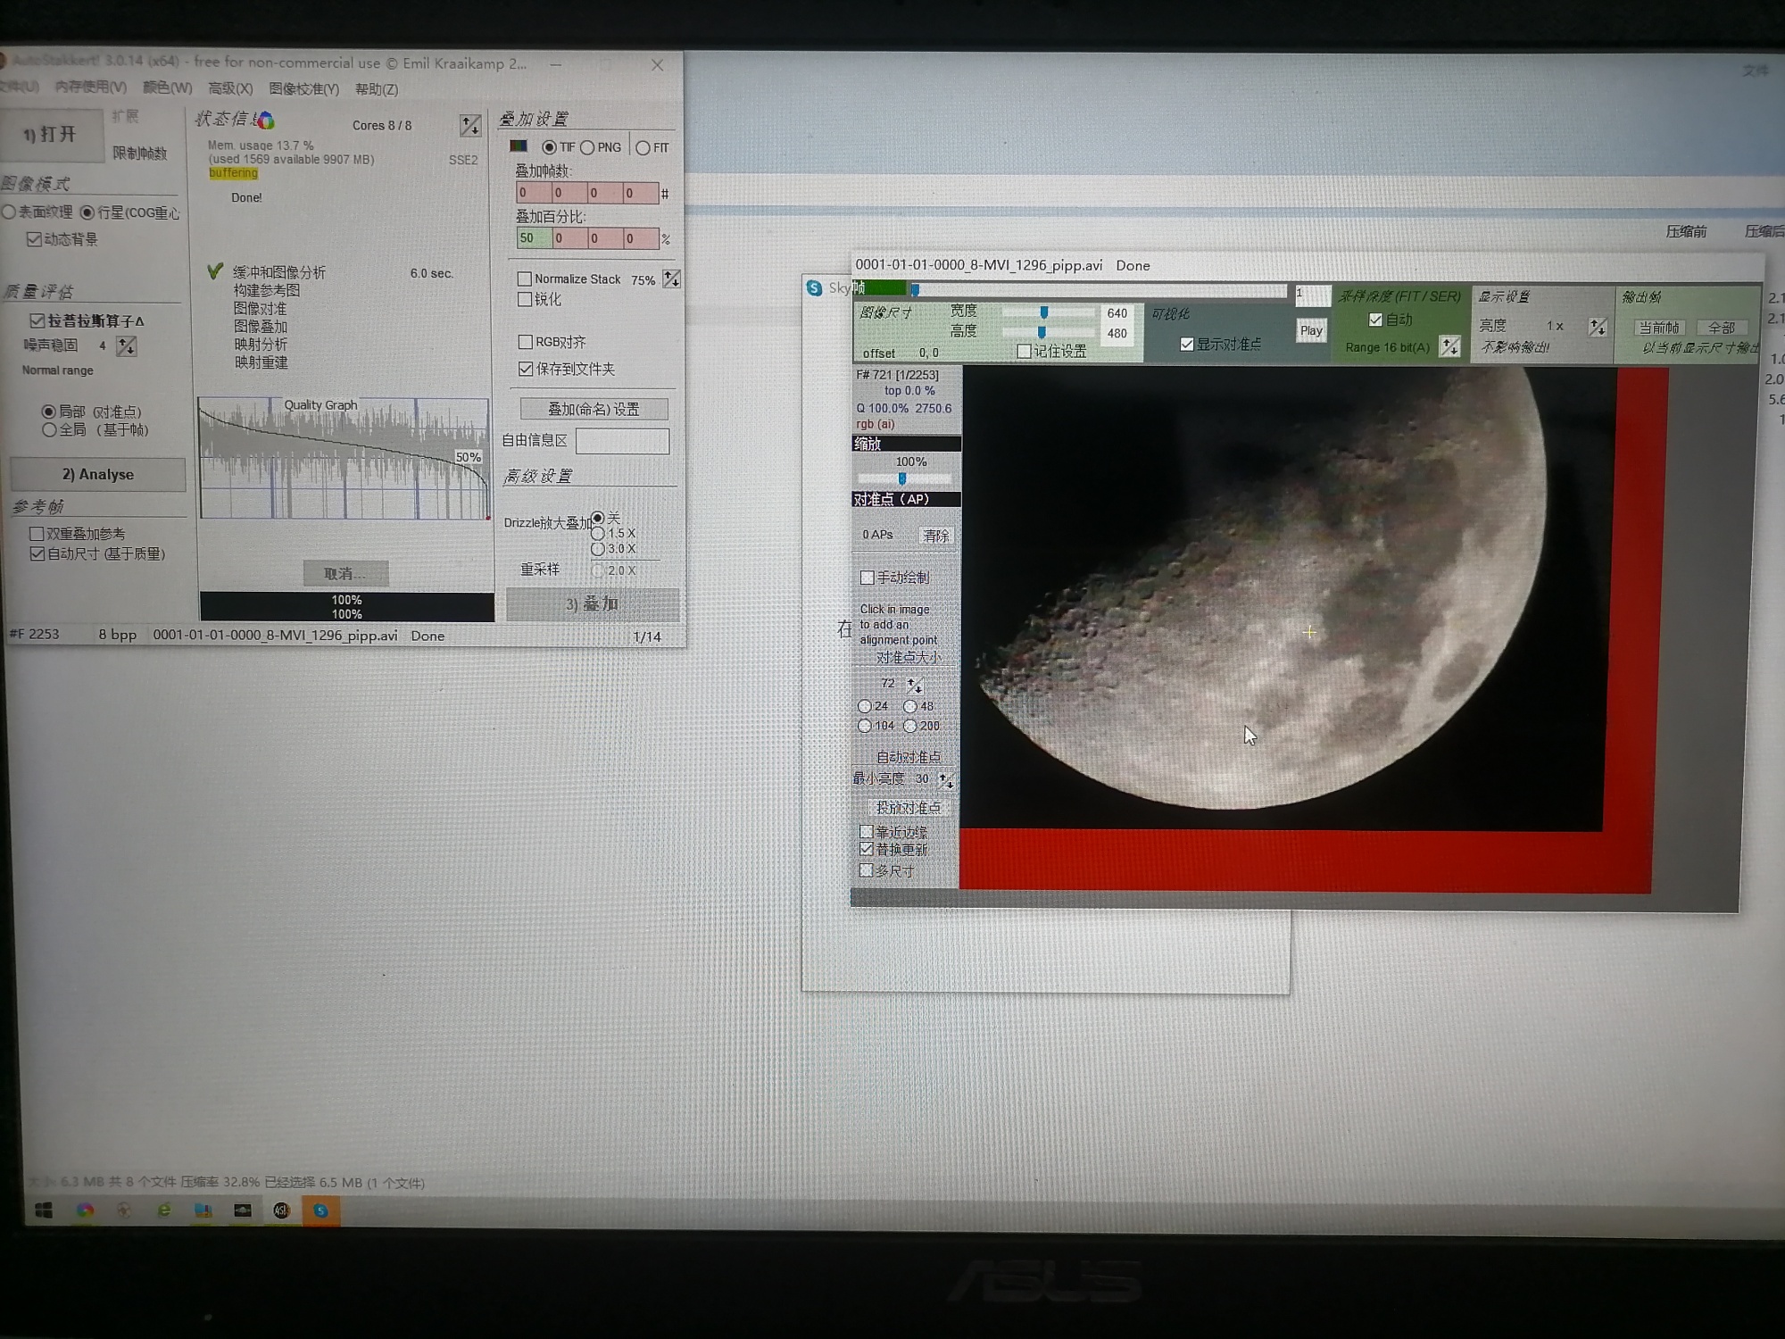Enable RGB align checkbox (RGB对齐)
This screenshot has width=1785, height=1339.
526,342
